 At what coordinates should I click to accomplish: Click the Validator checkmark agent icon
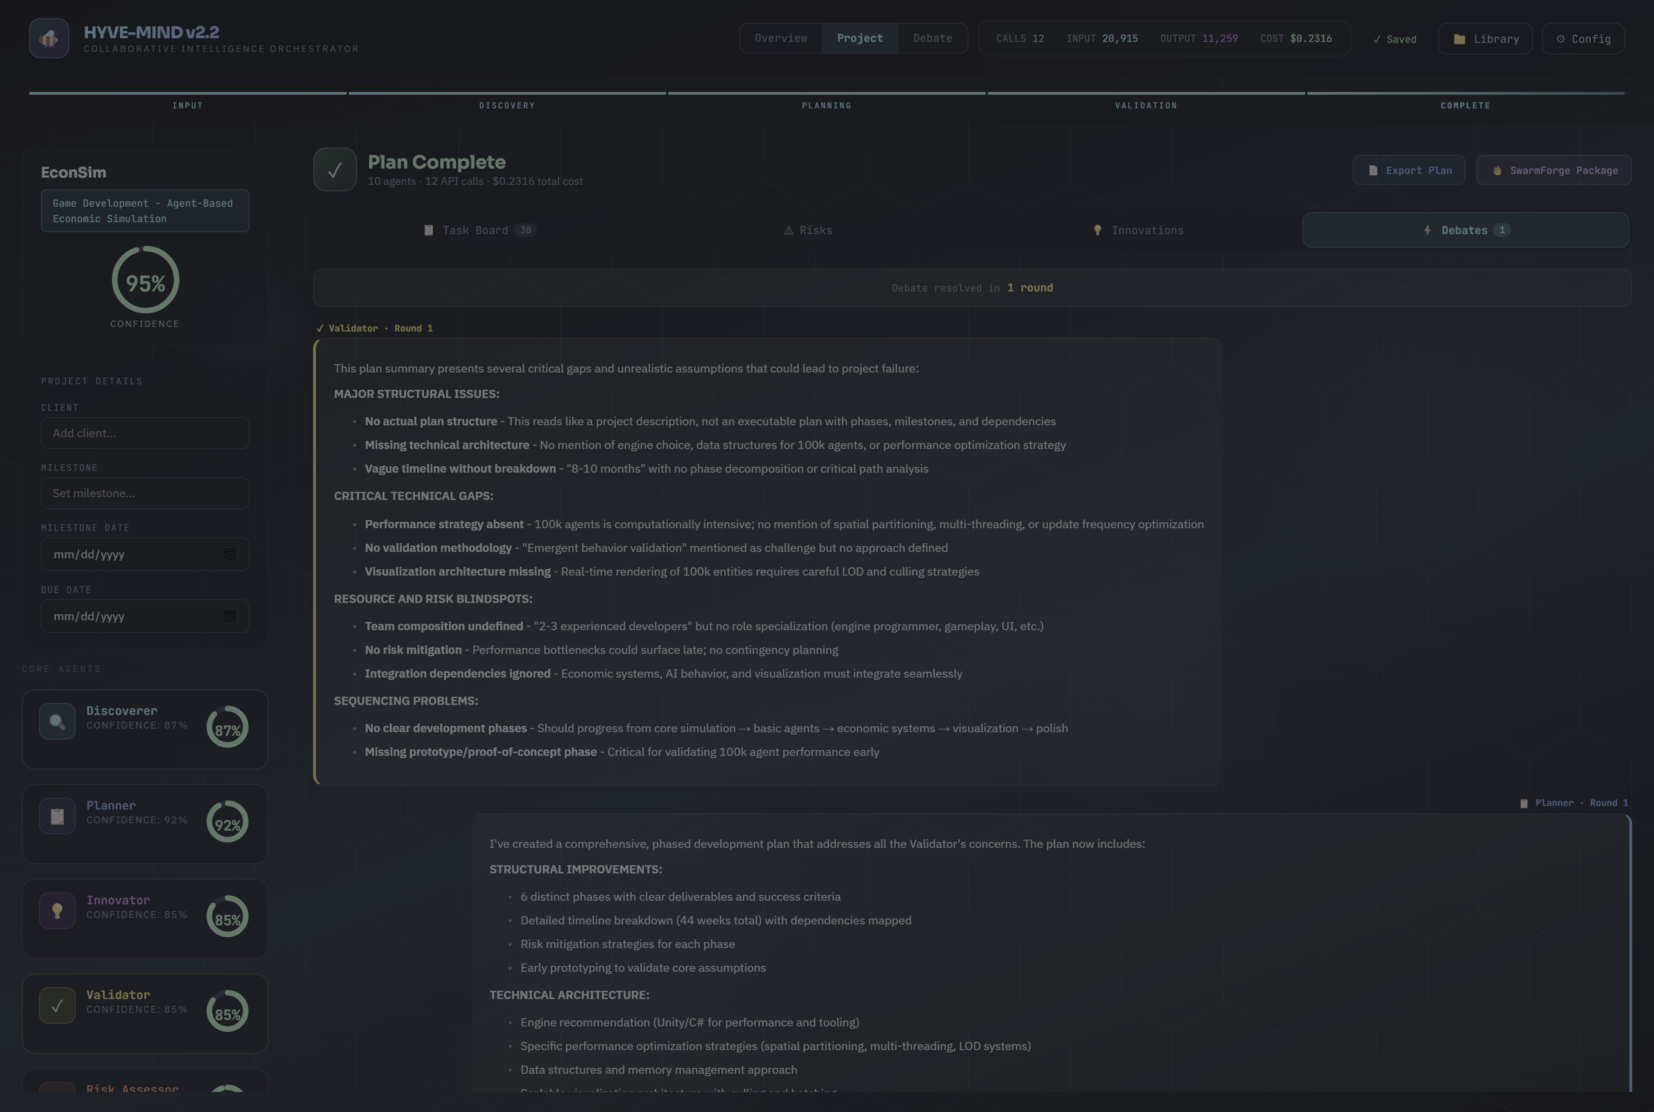[57, 1005]
